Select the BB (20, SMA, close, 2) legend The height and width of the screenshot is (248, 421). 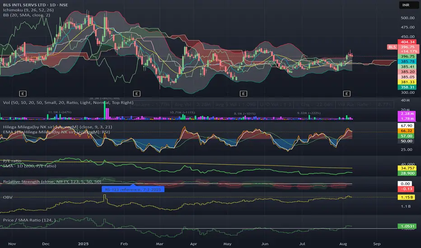(x=27, y=15)
